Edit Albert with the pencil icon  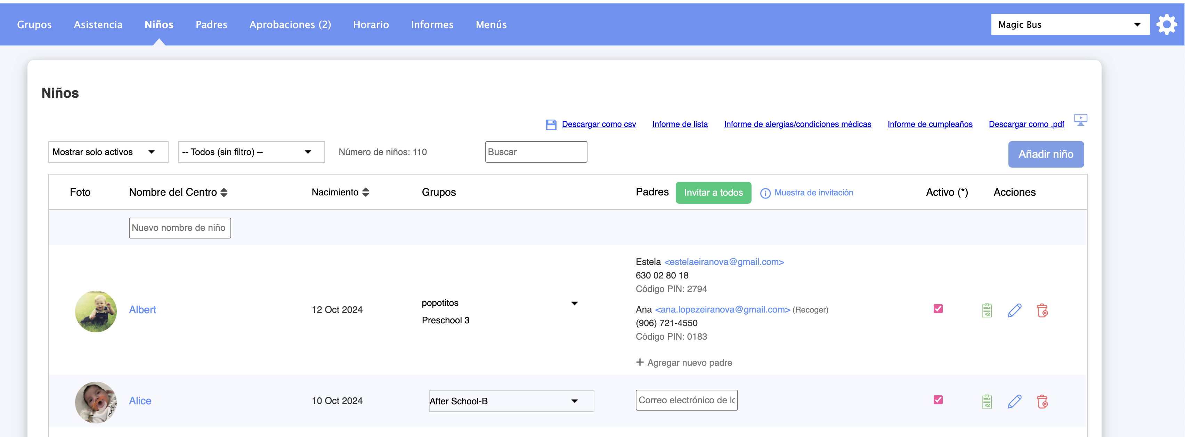tap(1014, 310)
